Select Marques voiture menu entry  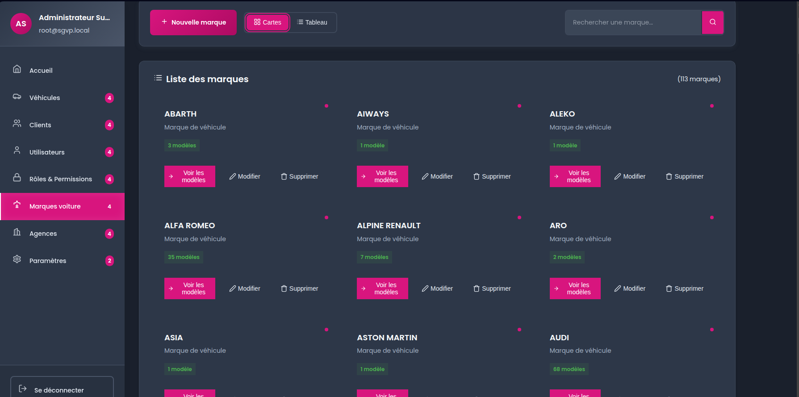[55, 206]
